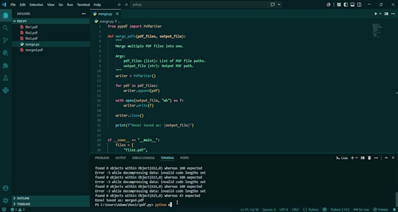Select the Code terminal instance
The width and height of the screenshot is (398, 212).
[342, 158]
